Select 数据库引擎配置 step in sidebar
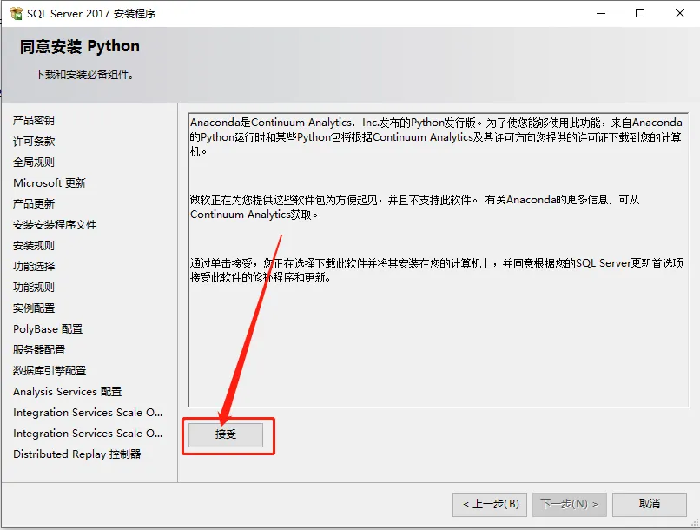 pos(50,371)
